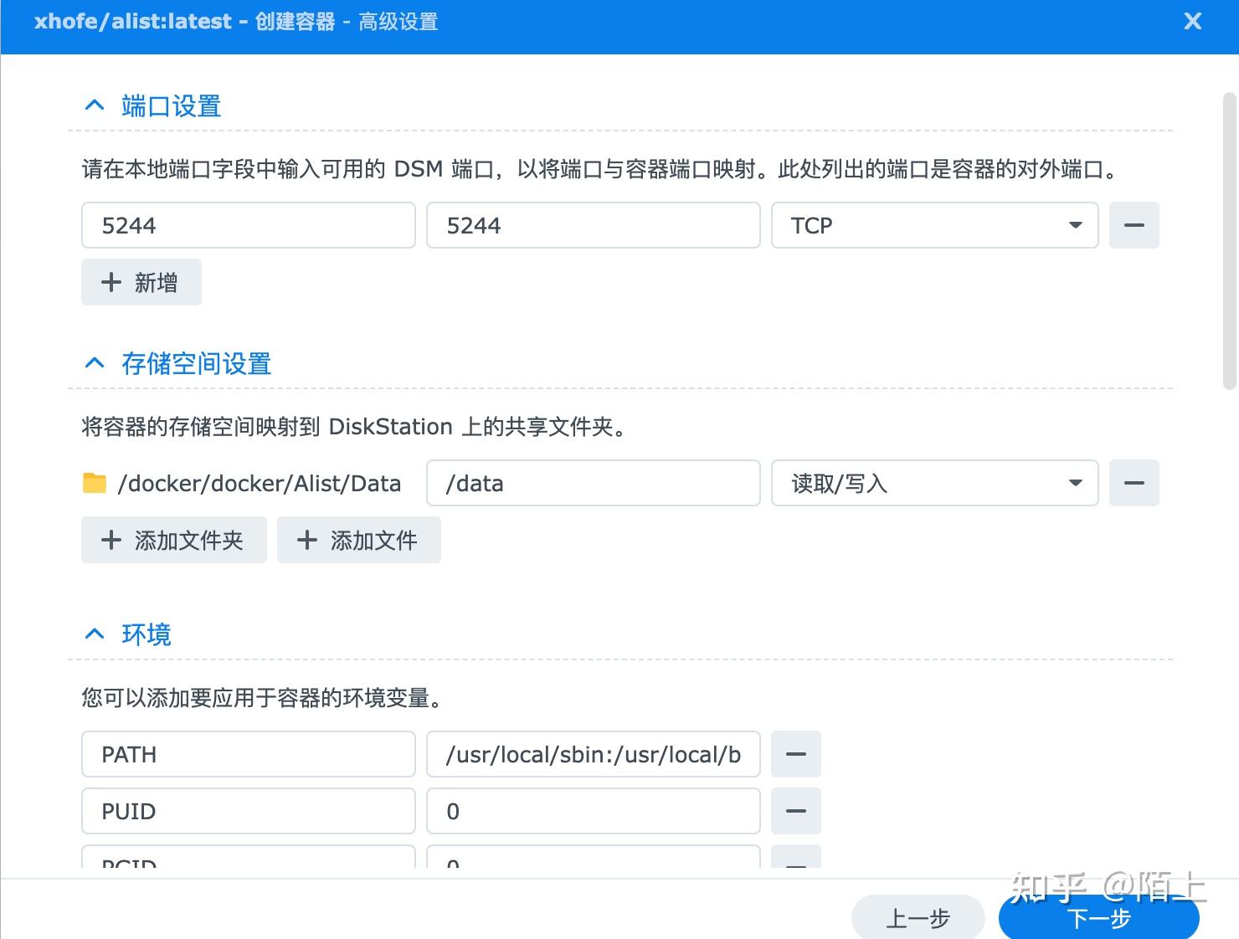
Task: Click the 下一步 button to proceed
Action: click(x=1098, y=917)
